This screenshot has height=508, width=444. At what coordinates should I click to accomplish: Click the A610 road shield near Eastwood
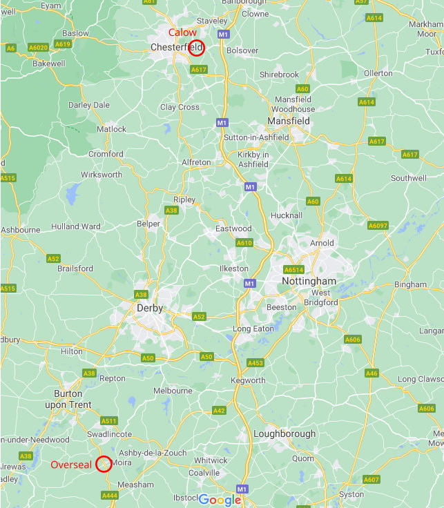[244, 243]
